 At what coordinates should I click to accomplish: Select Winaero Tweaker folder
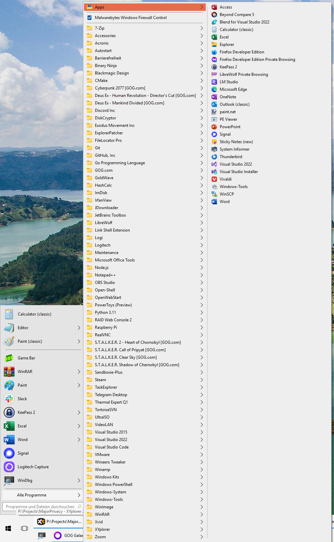[x=145, y=462]
